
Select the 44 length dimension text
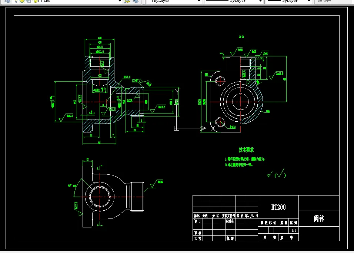(99, 142)
